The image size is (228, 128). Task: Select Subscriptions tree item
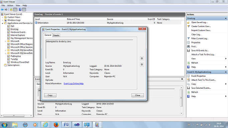(x=13, y=65)
